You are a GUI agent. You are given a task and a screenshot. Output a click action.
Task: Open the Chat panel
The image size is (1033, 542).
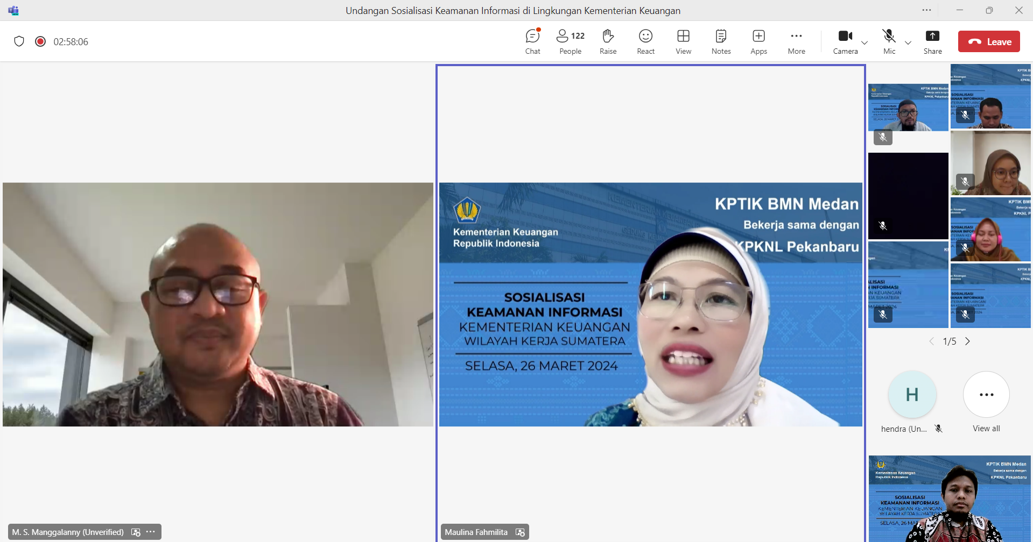pyautogui.click(x=532, y=41)
